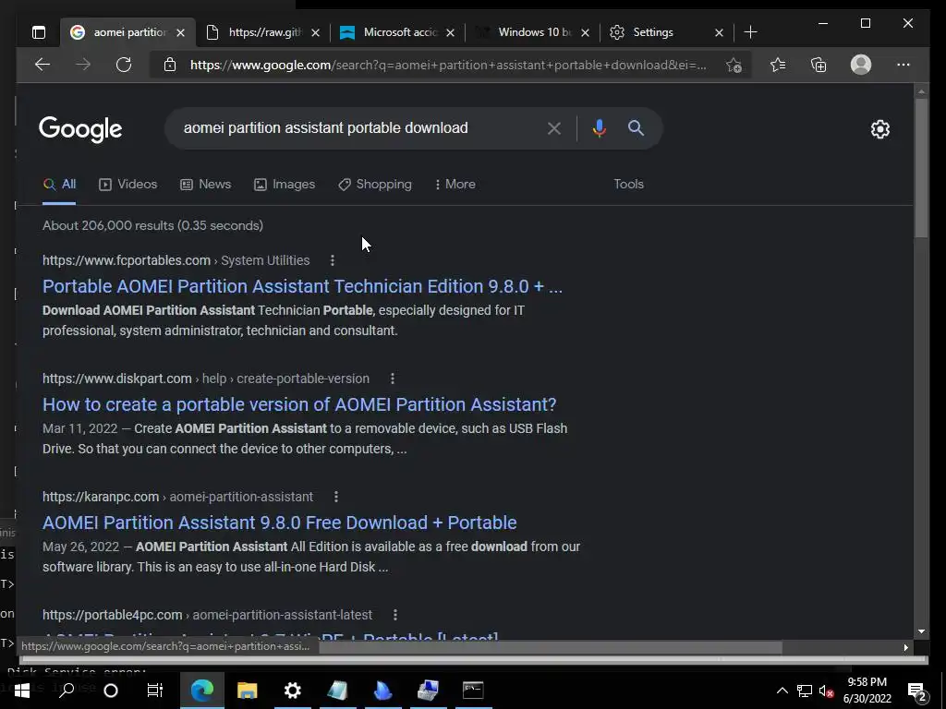The image size is (946, 709).
Task: Open the browser profile avatar
Action: 861,65
